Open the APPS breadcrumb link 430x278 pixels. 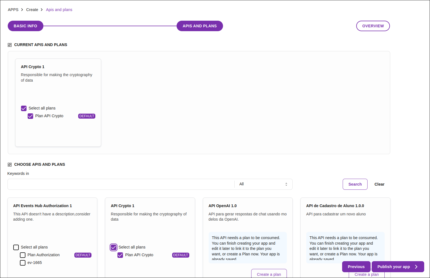click(13, 9)
